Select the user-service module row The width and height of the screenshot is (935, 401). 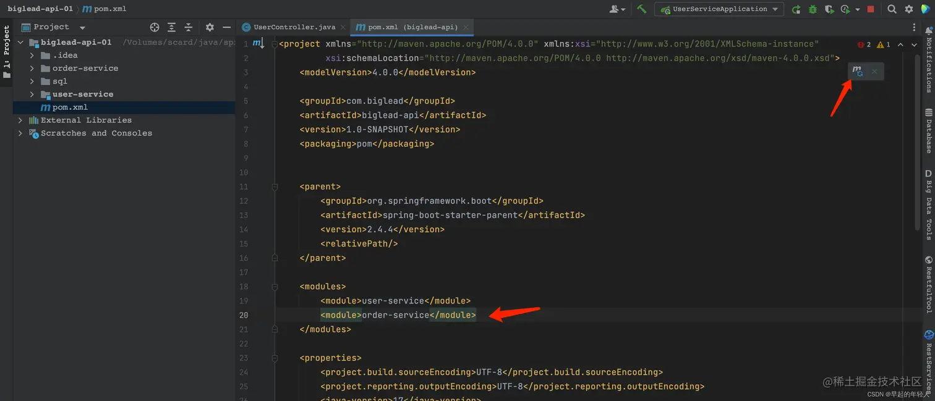(x=124, y=95)
